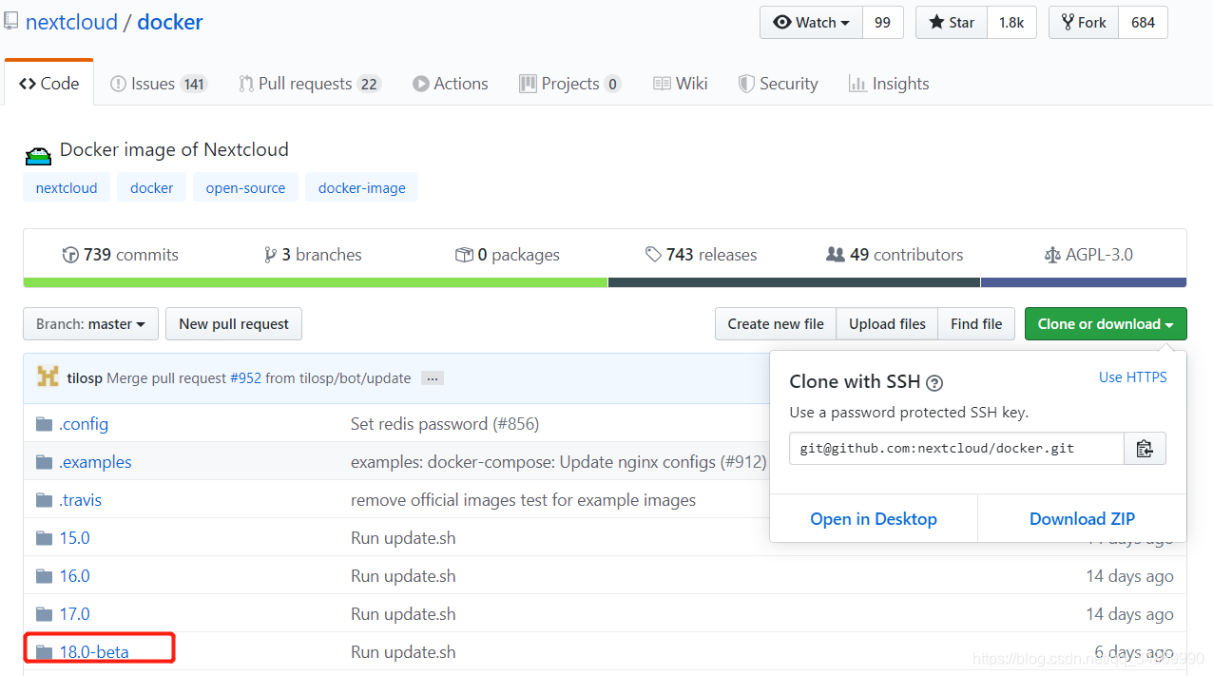Open the .travis folder

80,500
